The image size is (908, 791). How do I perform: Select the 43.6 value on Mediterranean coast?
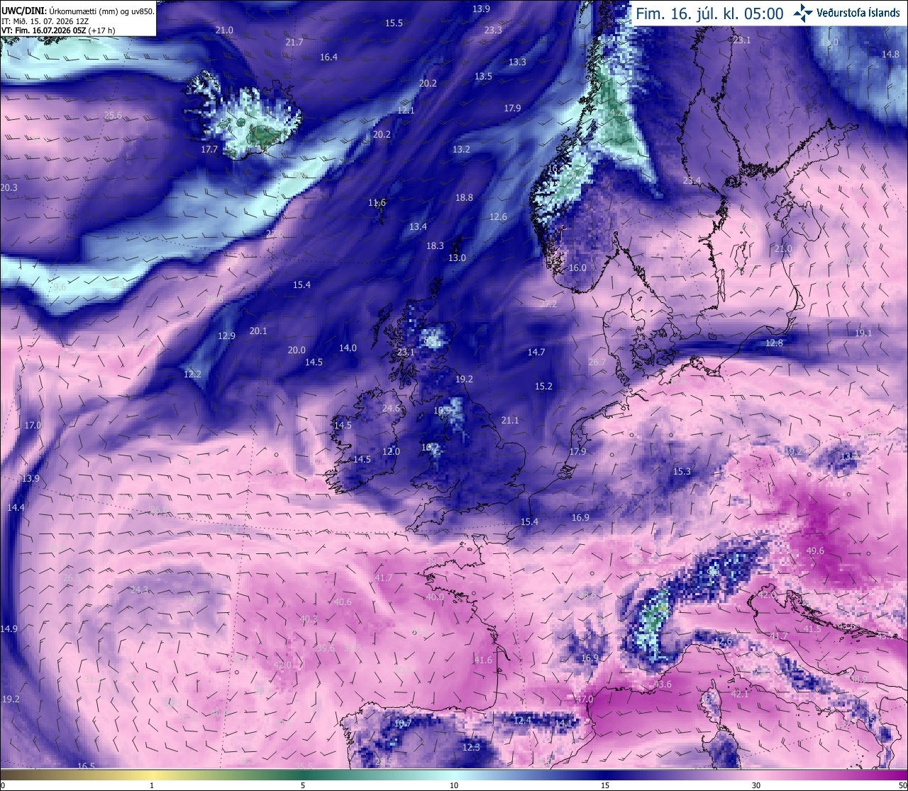coord(663,684)
